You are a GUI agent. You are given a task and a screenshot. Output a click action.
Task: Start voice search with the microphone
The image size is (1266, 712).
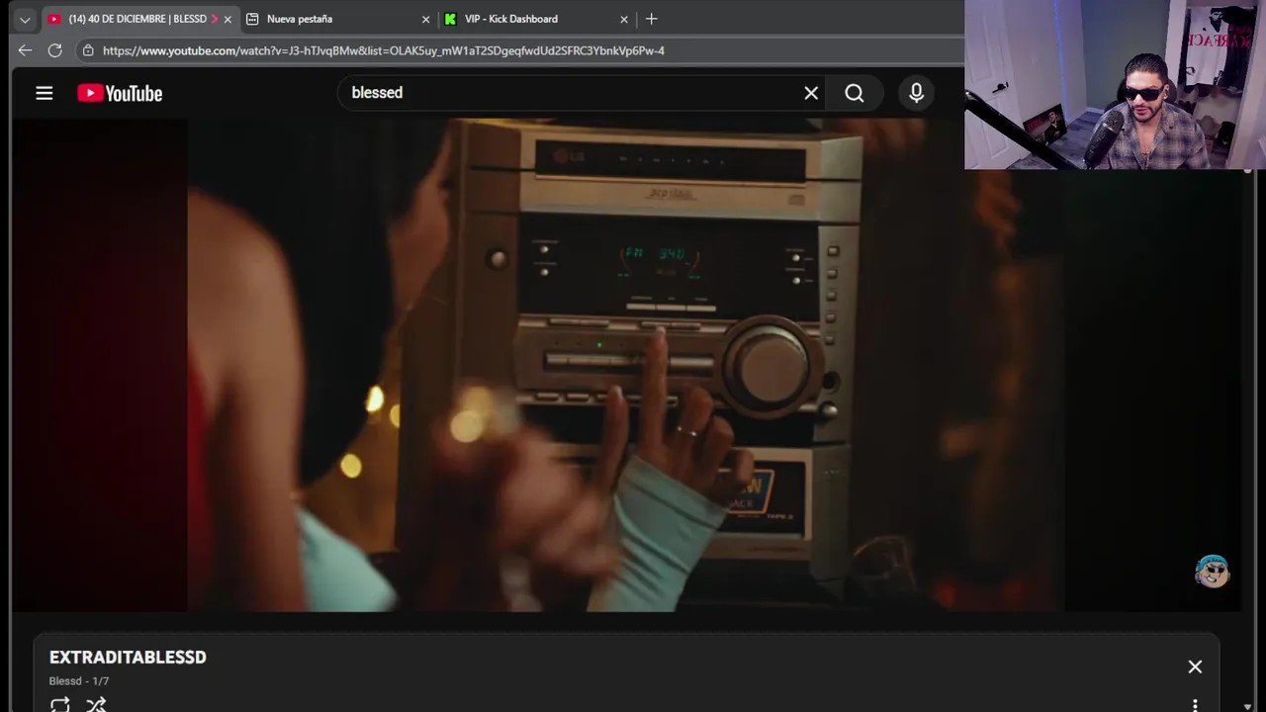[916, 93]
